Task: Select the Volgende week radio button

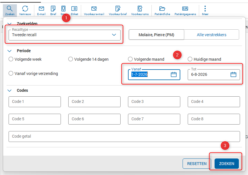Action: [11, 59]
